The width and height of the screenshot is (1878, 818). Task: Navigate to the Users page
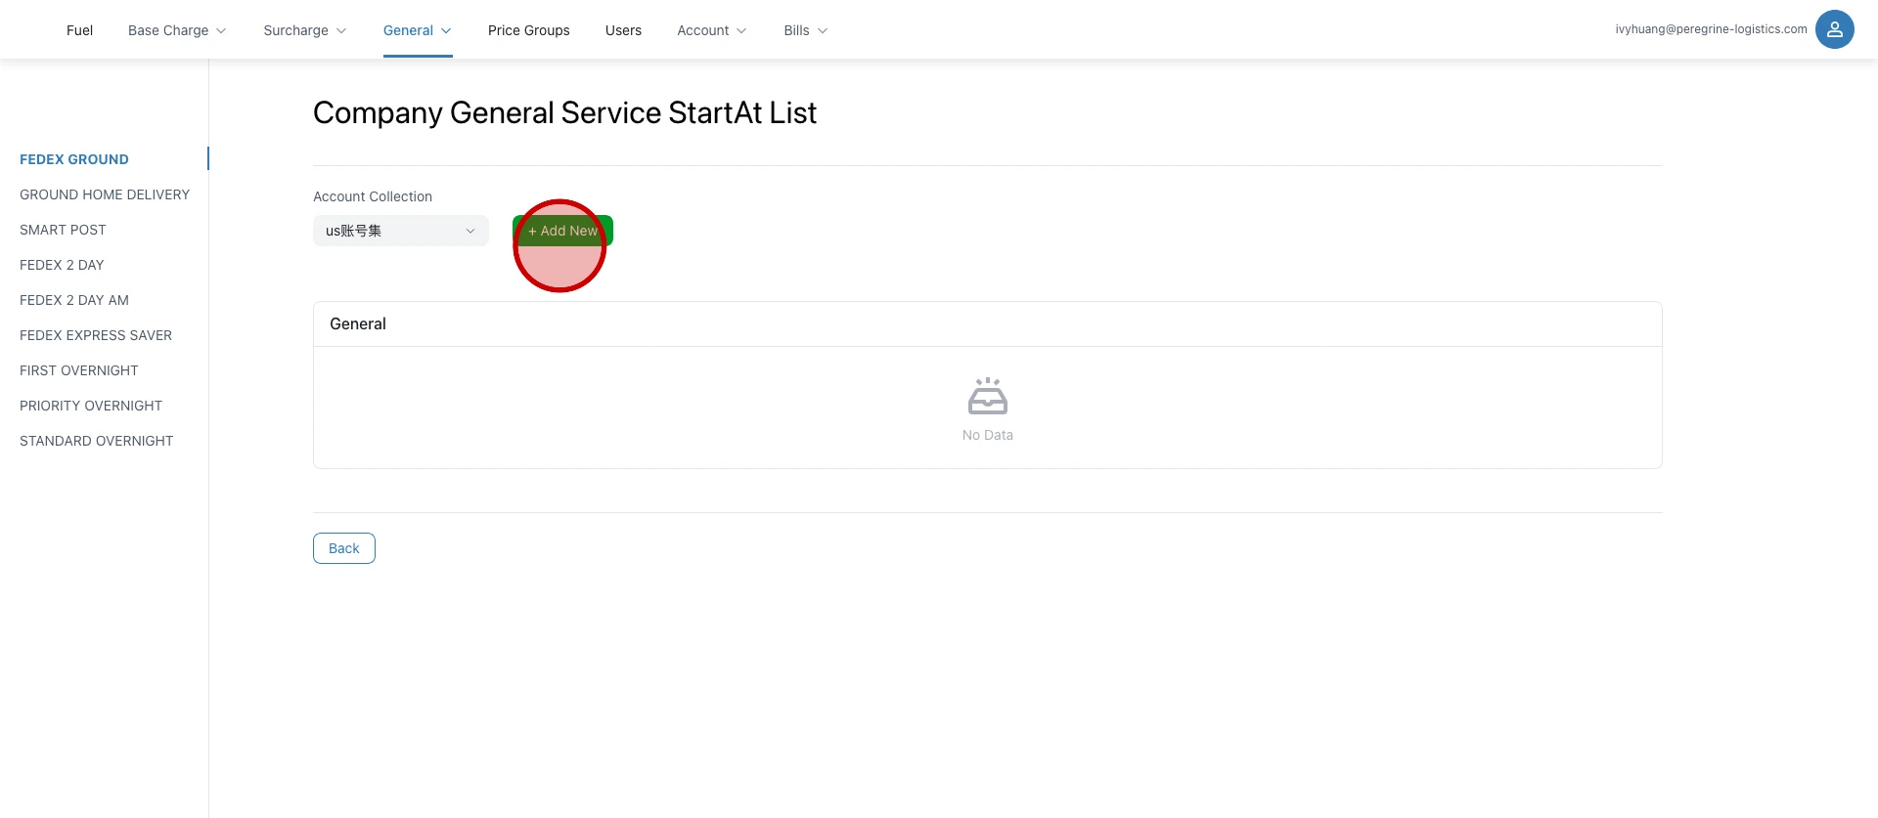pos(623,30)
